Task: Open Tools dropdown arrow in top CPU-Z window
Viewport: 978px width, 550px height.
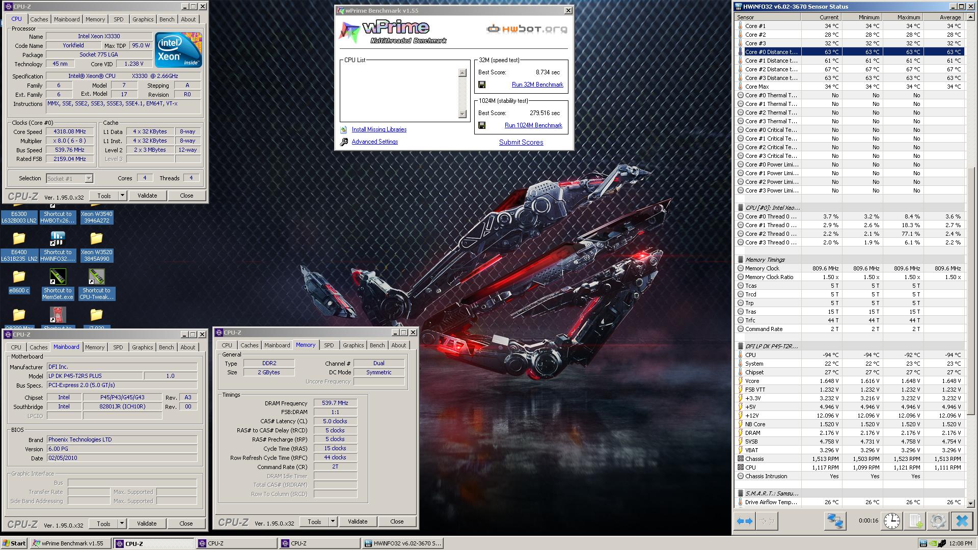Action: [x=122, y=196]
